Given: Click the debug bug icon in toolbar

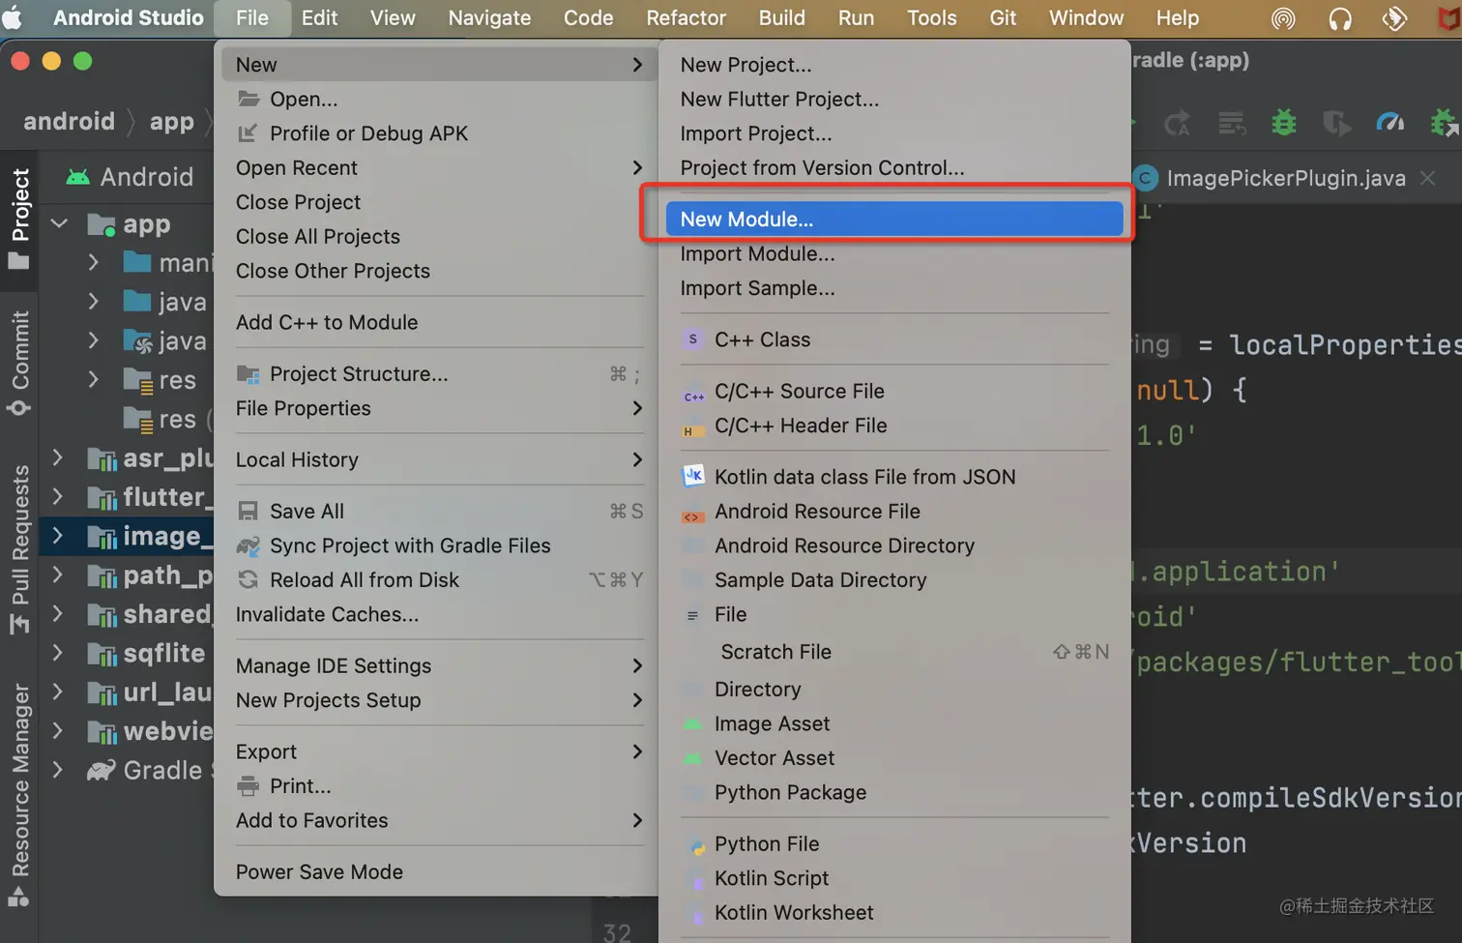Looking at the screenshot, I should pyautogui.click(x=1284, y=123).
